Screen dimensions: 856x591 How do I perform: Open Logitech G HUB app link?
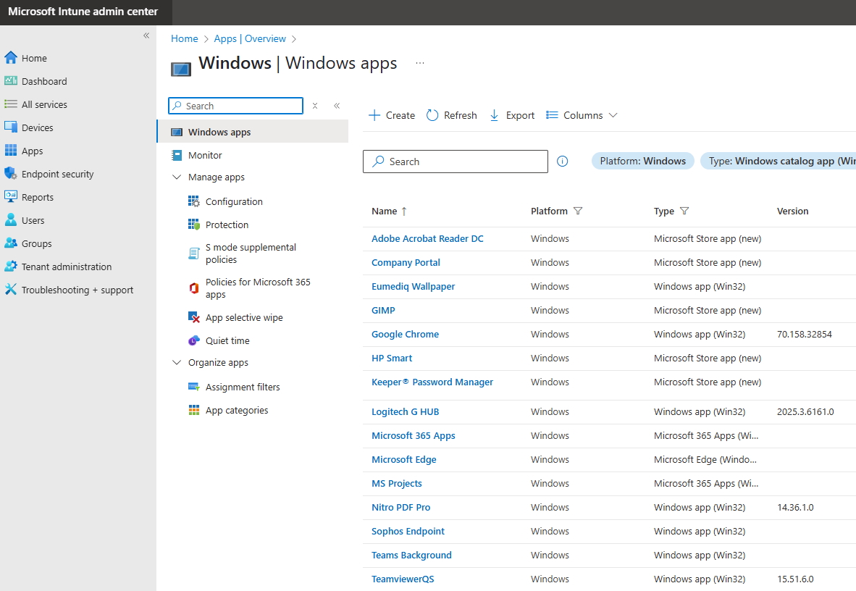pyautogui.click(x=405, y=412)
